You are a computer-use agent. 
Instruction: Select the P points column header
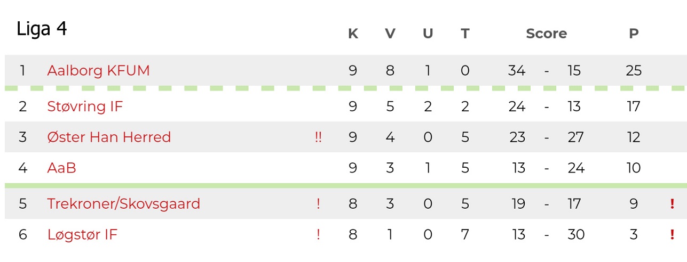634,34
